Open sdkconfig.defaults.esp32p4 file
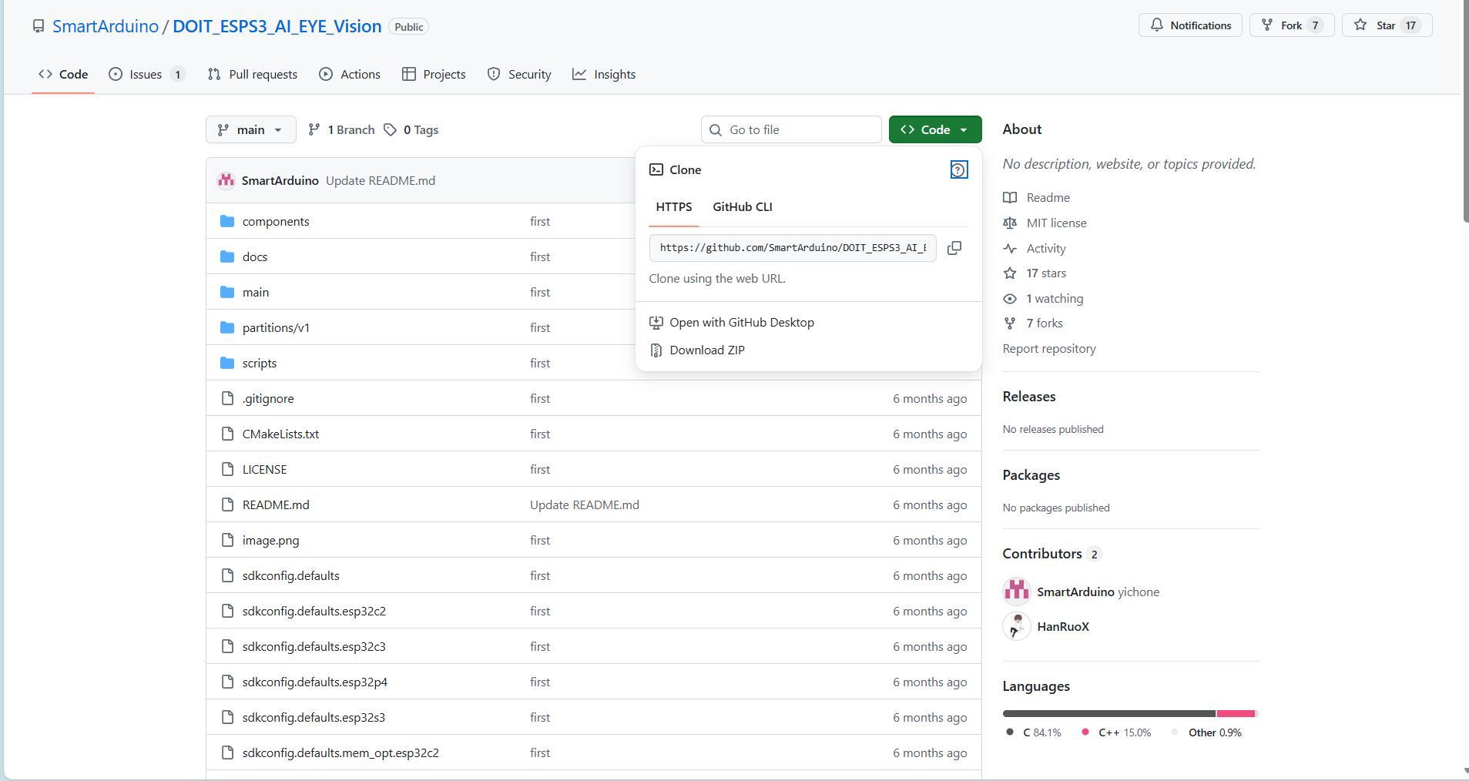This screenshot has width=1469, height=781. pyautogui.click(x=314, y=682)
